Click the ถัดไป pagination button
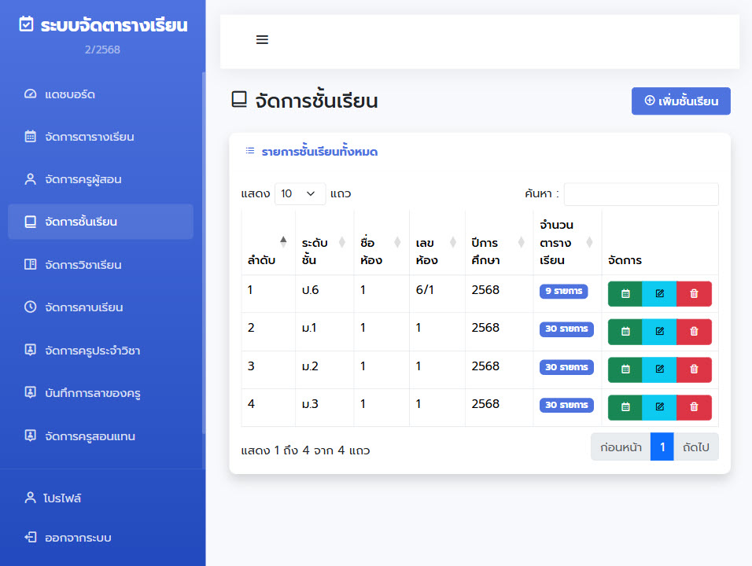752x566 pixels. coord(695,447)
